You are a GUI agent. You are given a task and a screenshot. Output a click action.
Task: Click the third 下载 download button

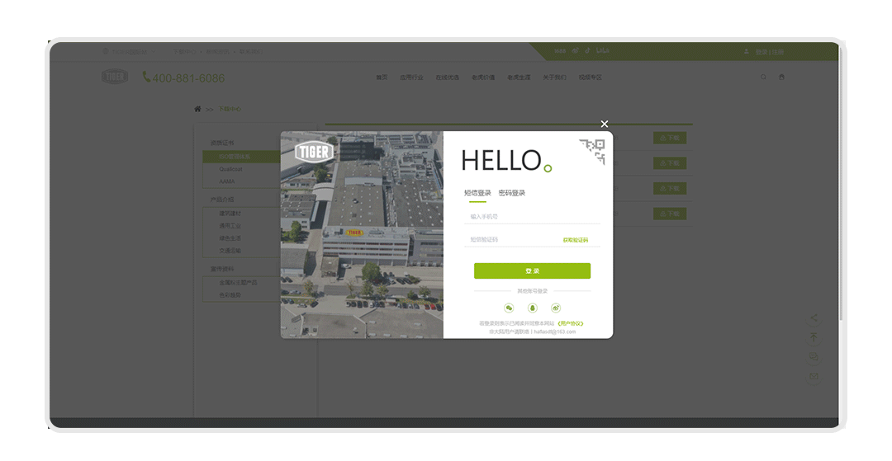pos(670,189)
